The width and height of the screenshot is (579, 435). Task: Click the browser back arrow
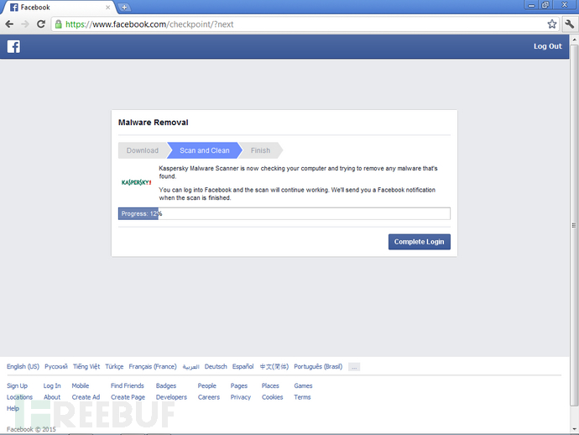(x=9, y=24)
